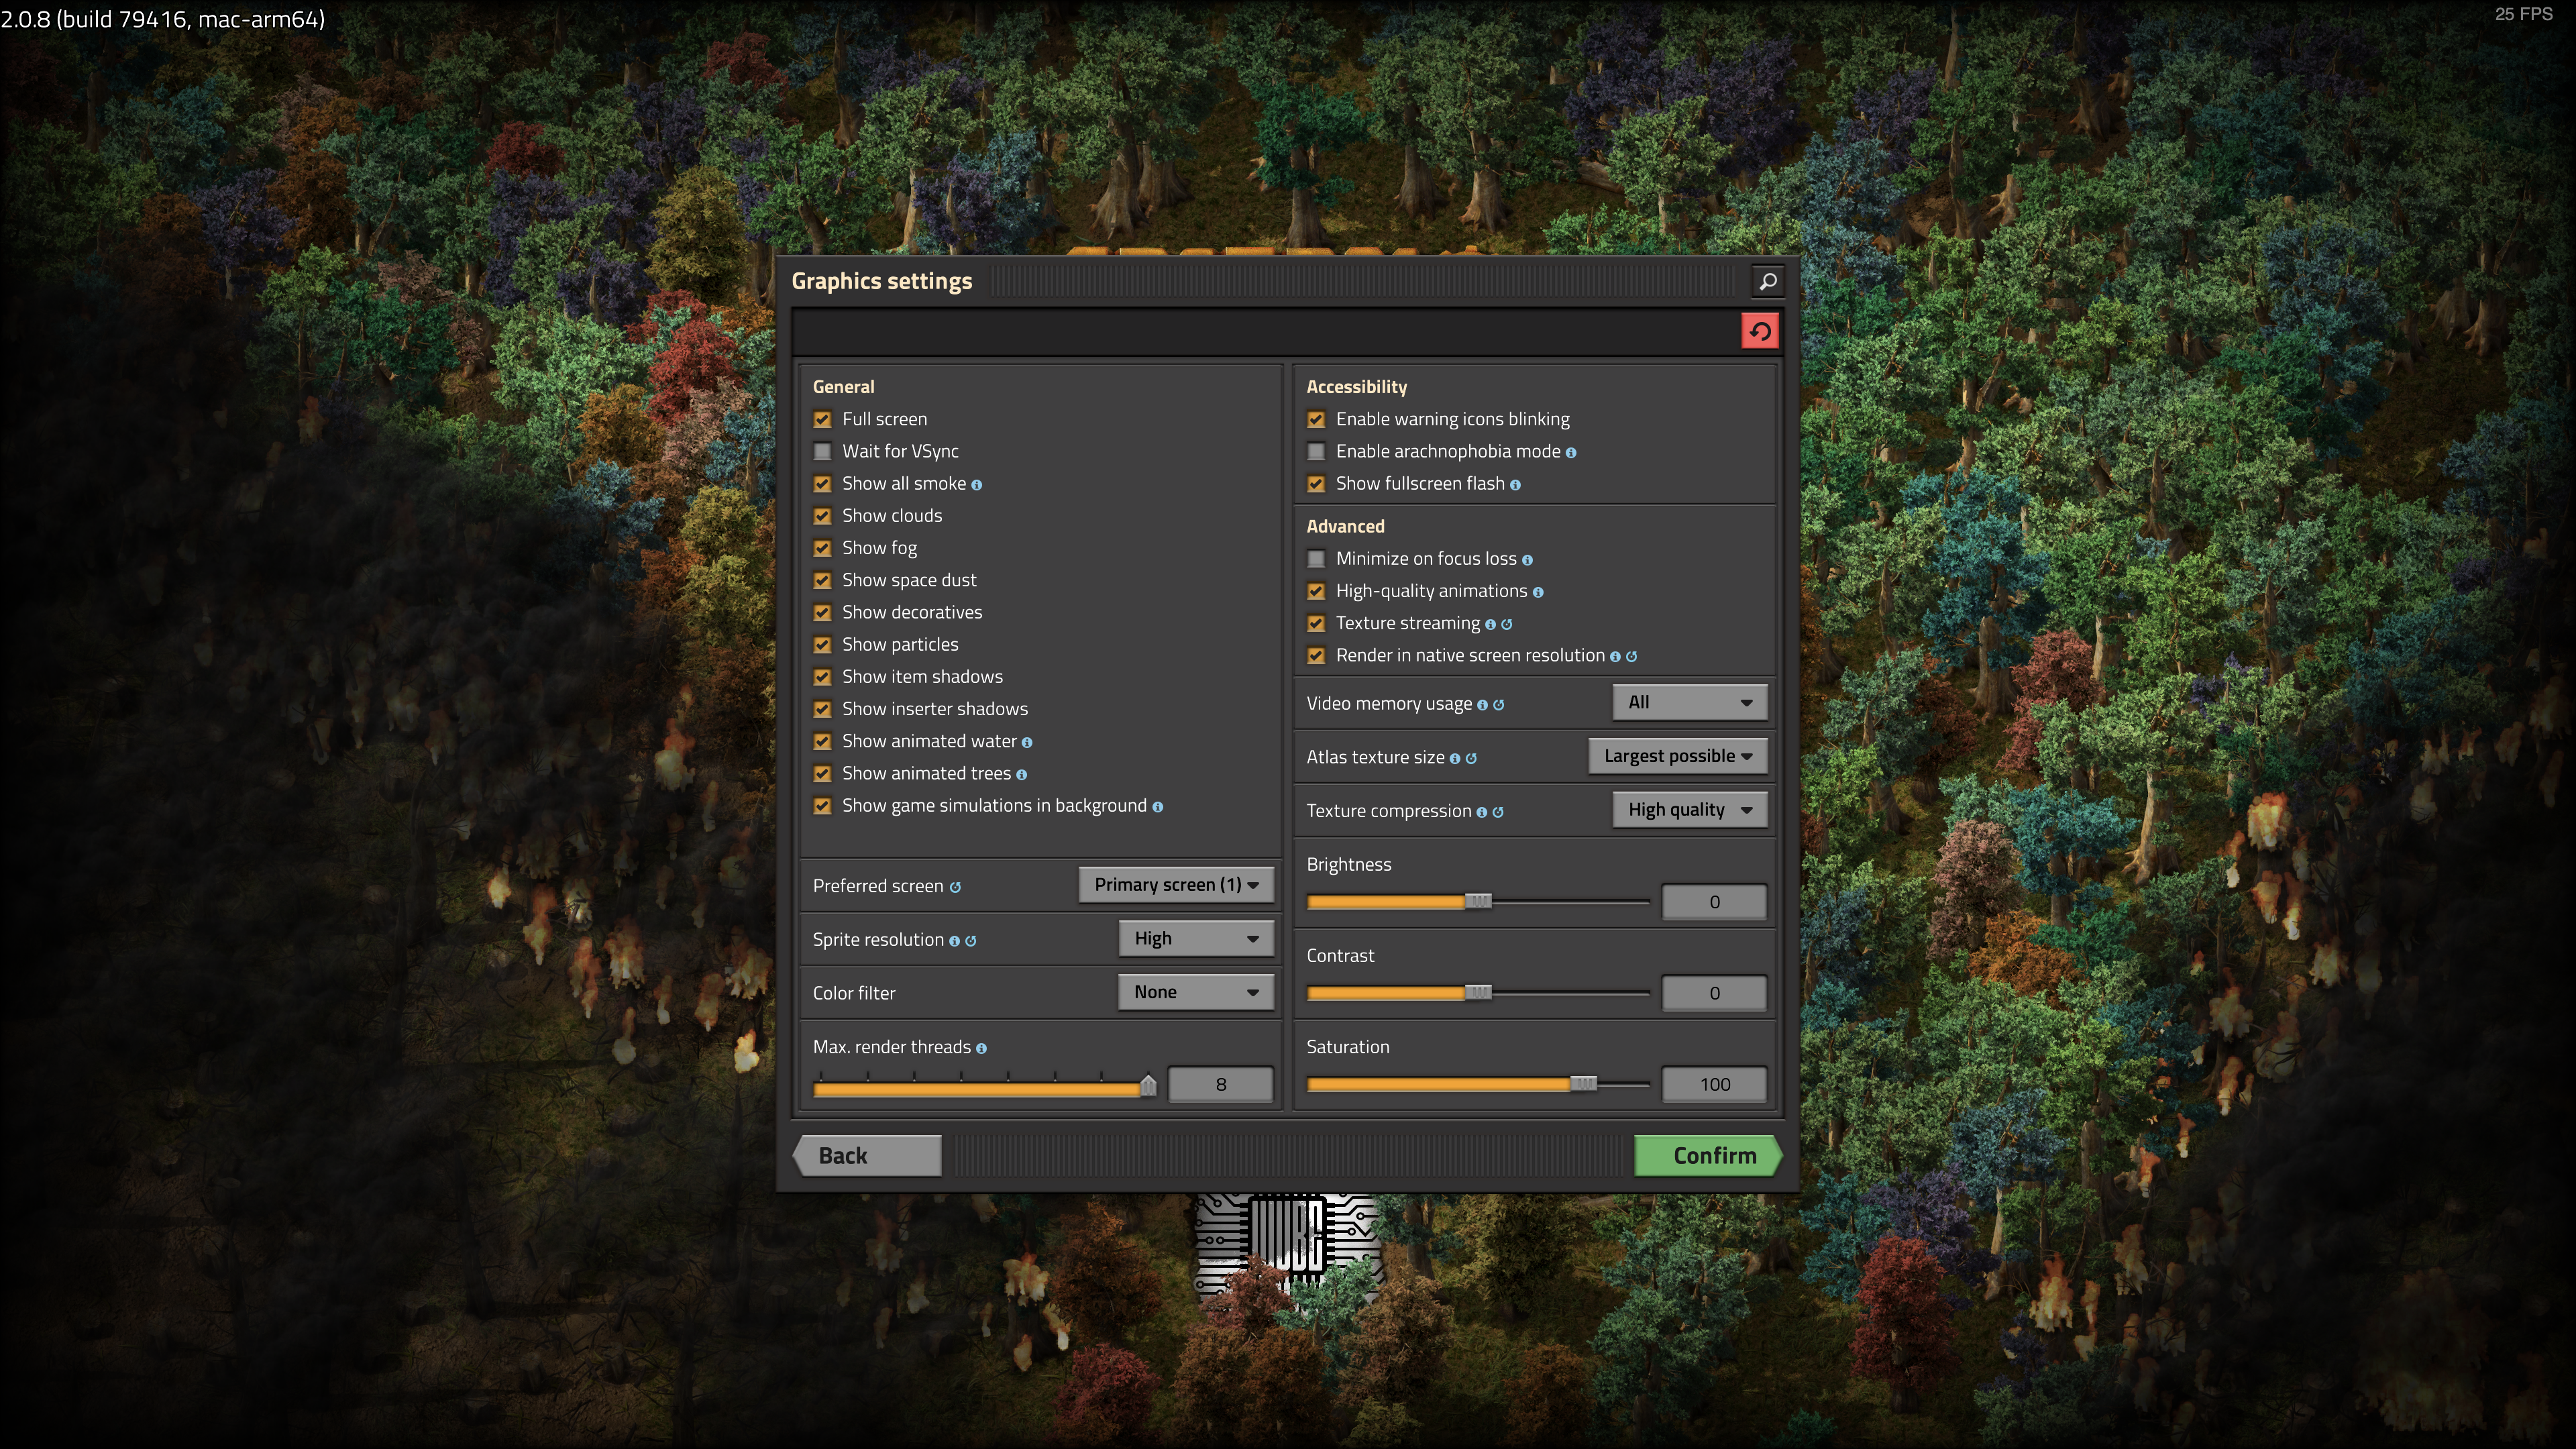Open the Atlas texture size dropdown

(x=1677, y=756)
